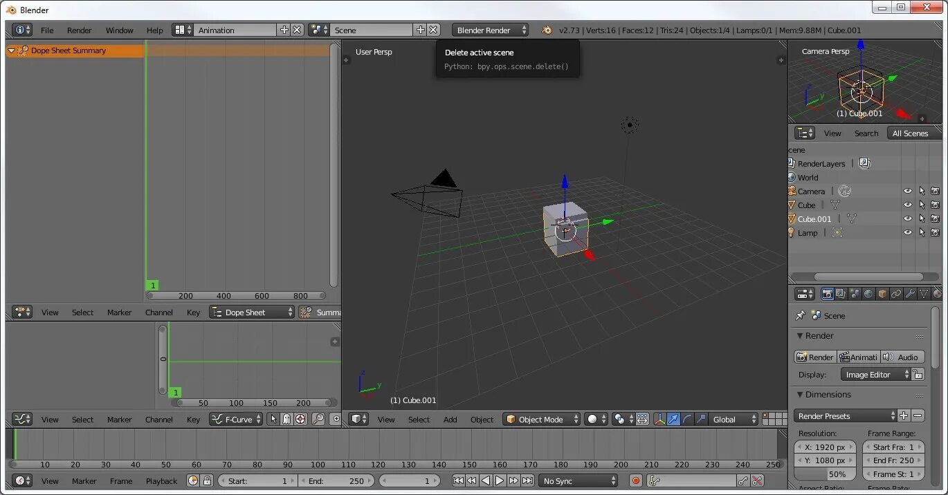Open the Object Mode dropdown

click(542, 419)
